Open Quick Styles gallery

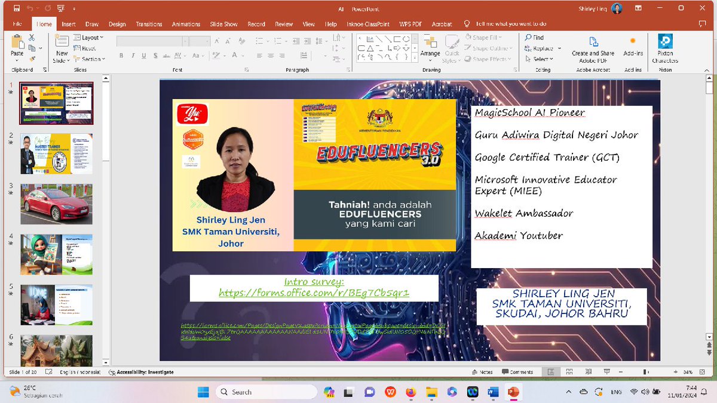pyautogui.click(x=452, y=49)
